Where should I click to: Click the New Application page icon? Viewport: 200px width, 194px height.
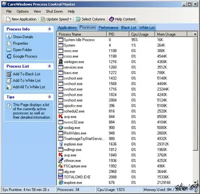(8, 19)
